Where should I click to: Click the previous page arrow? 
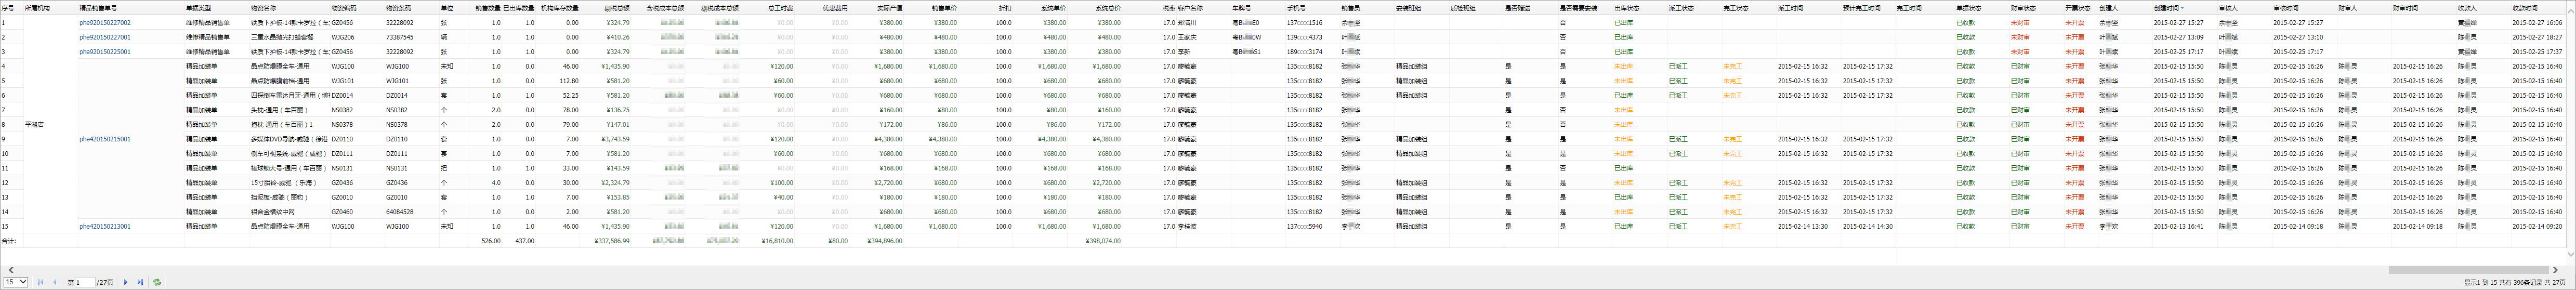(55, 283)
